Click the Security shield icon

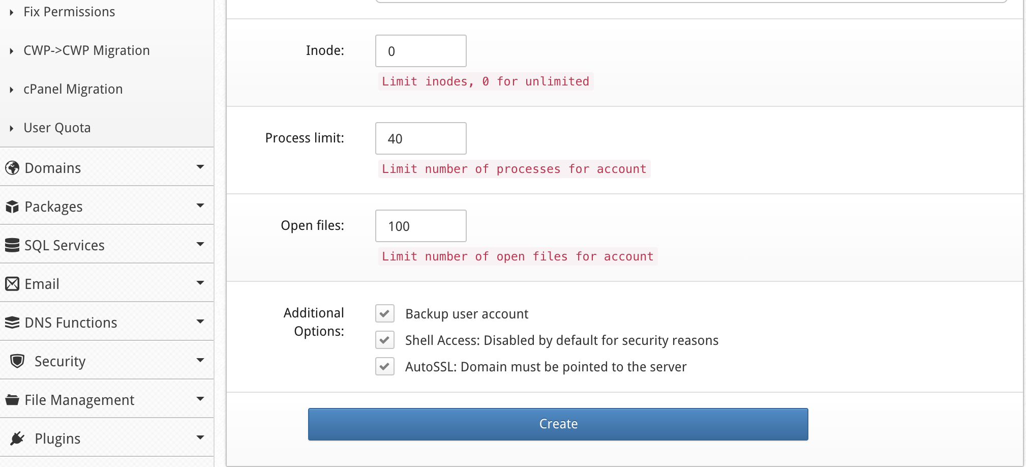17,361
